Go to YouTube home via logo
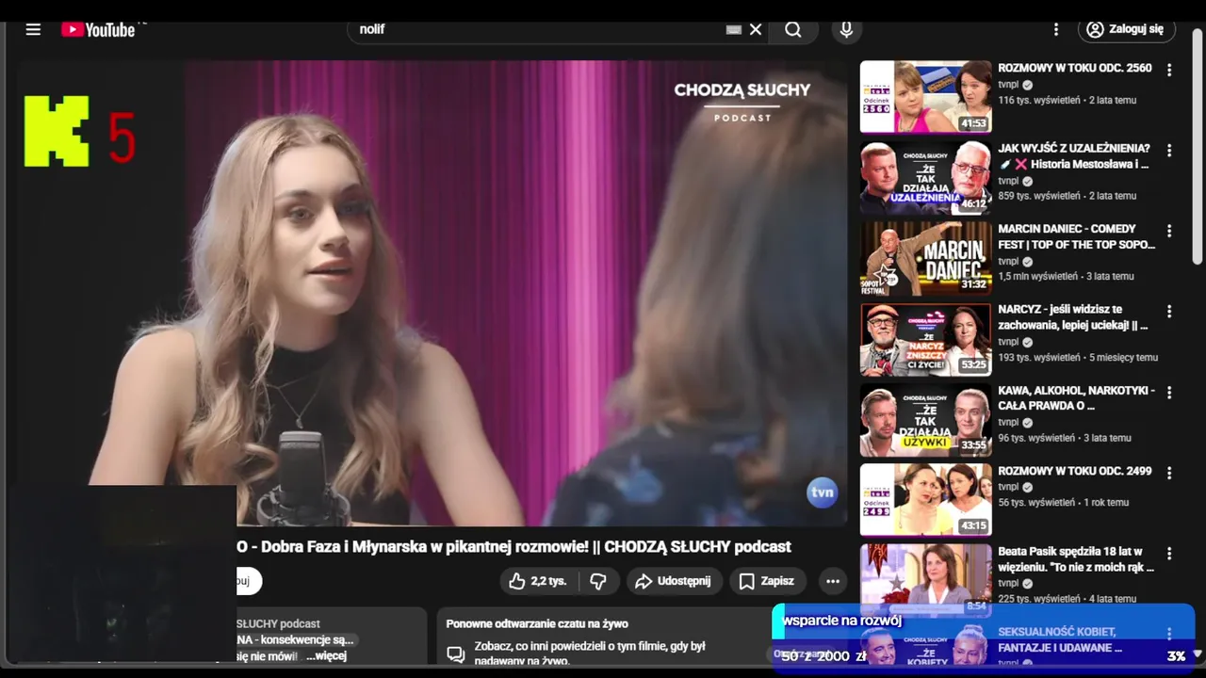Screen dimensions: 1206x678 coord(98,29)
